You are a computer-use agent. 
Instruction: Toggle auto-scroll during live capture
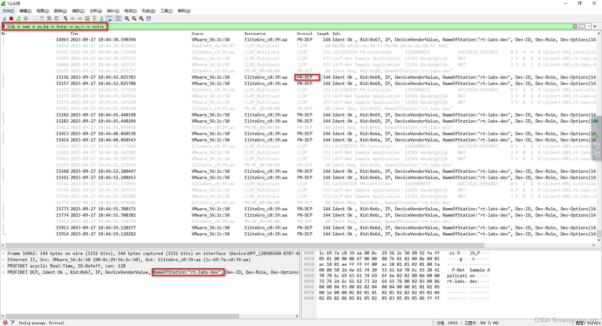tap(109, 18)
